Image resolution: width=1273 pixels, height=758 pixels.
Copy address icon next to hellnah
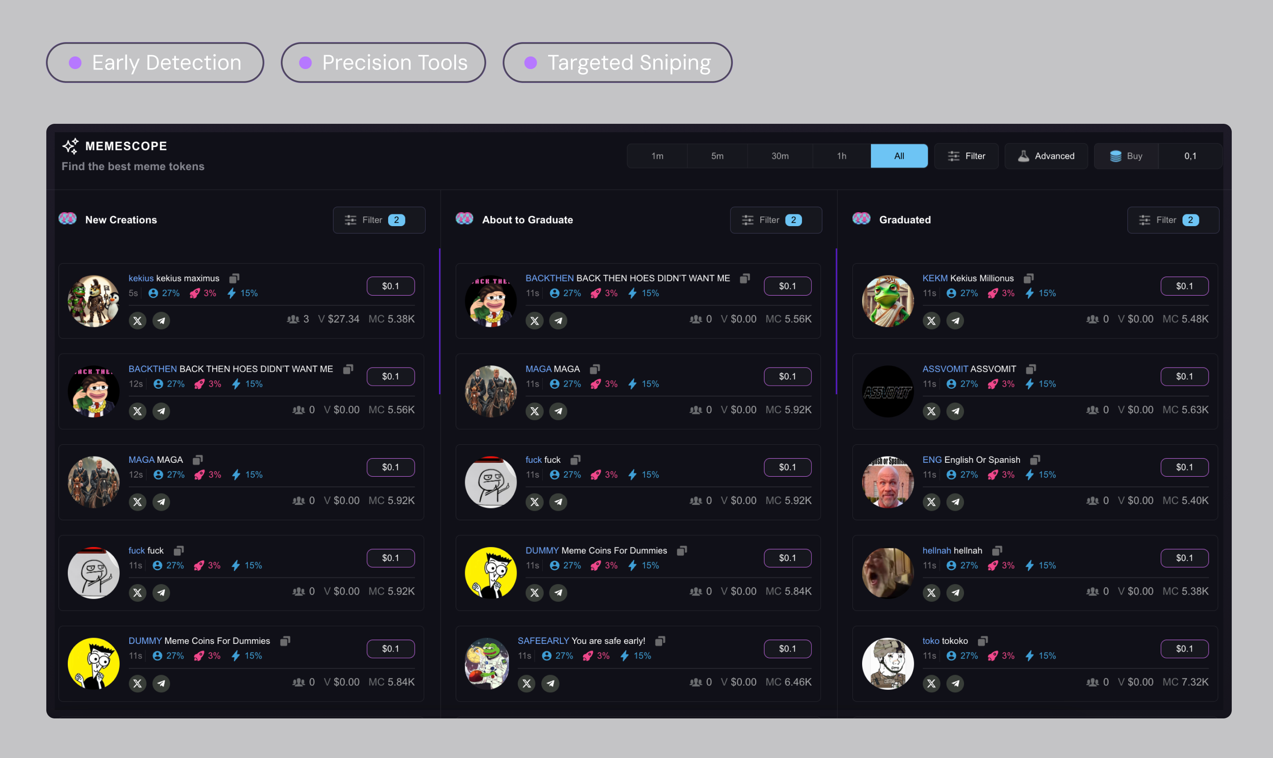click(997, 551)
